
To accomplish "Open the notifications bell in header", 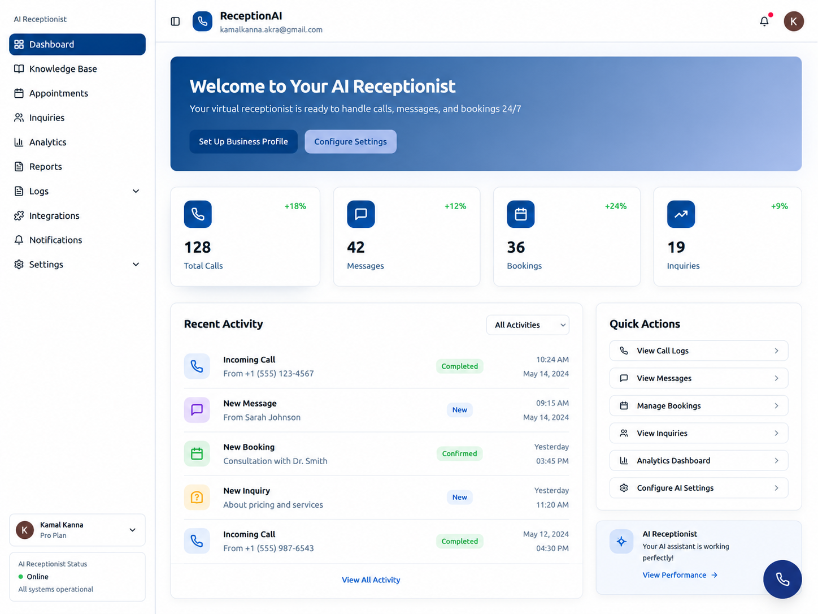I will tap(764, 21).
